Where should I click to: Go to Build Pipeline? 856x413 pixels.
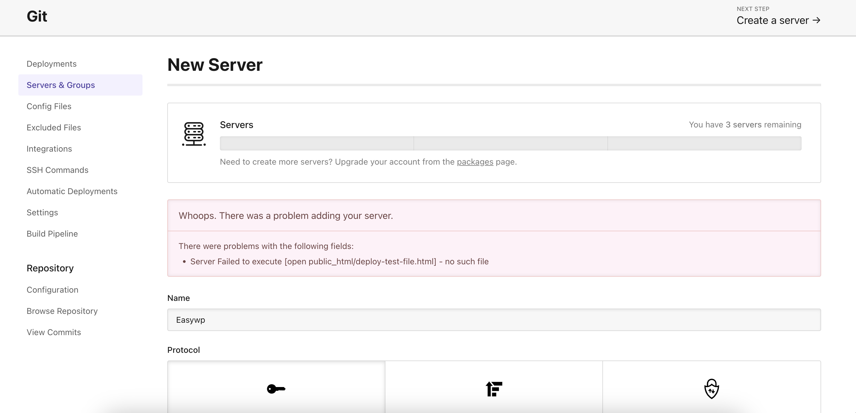tap(52, 234)
